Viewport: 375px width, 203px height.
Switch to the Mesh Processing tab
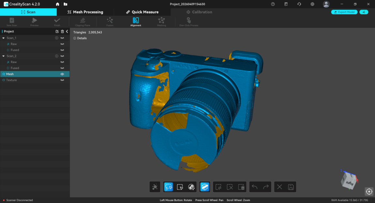(x=85, y=12)
